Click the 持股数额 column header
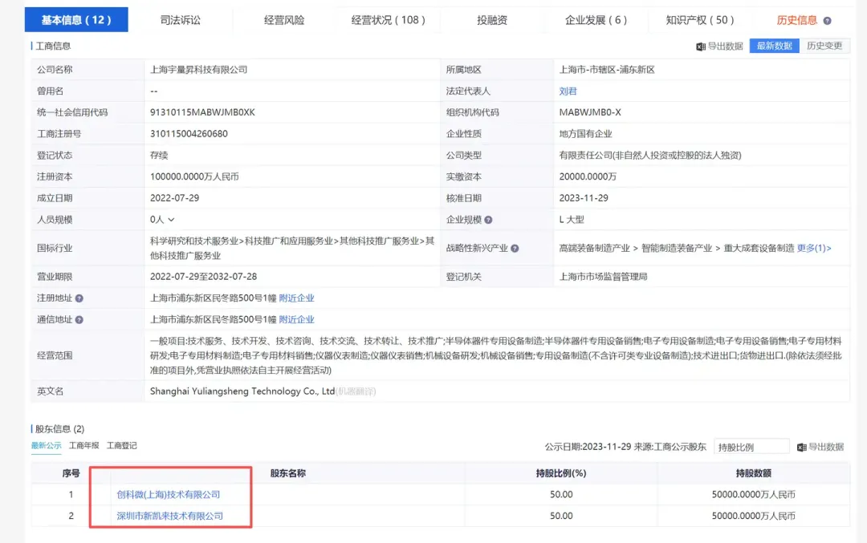The image size is (867, 543). (753, 473)
